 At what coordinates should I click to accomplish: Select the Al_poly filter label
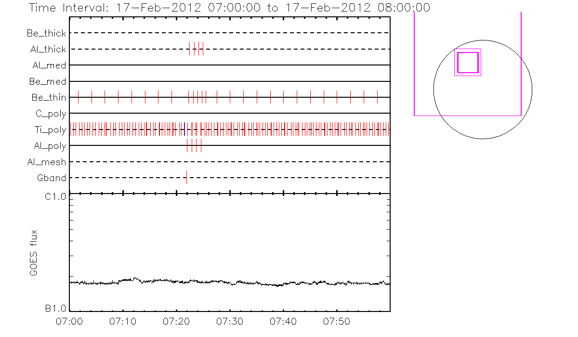[50, 146]
